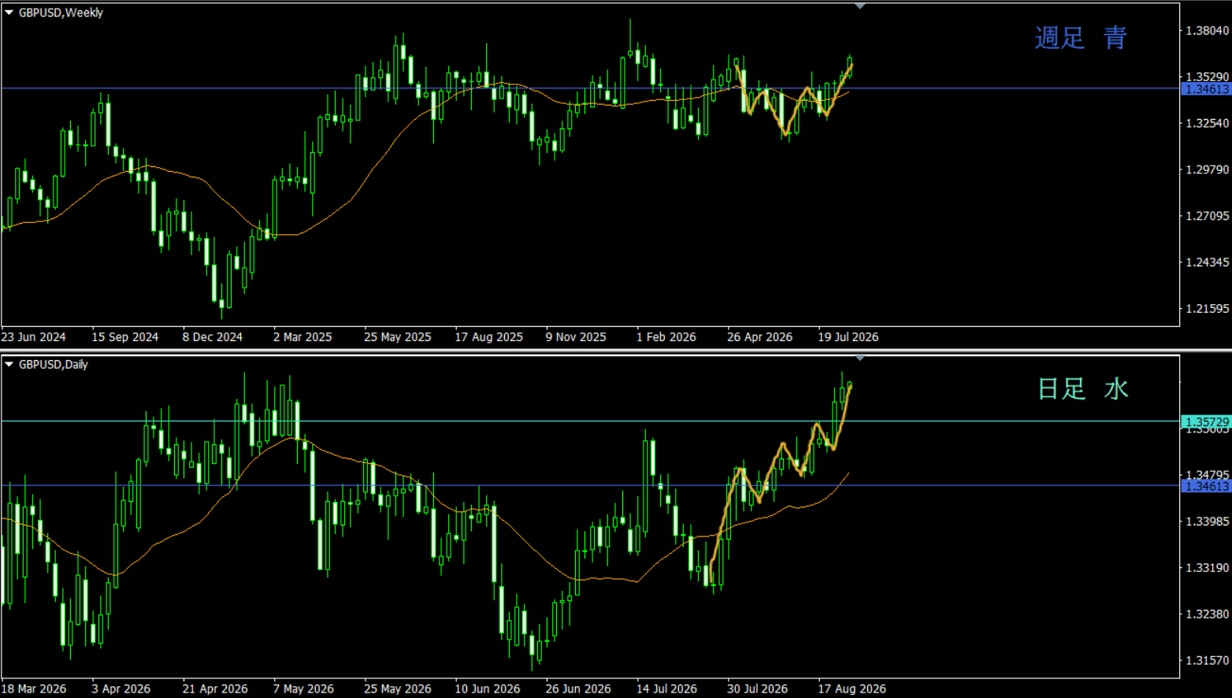
Task: Click the 2 Mar 2025 date label
Action: [302, 337]
